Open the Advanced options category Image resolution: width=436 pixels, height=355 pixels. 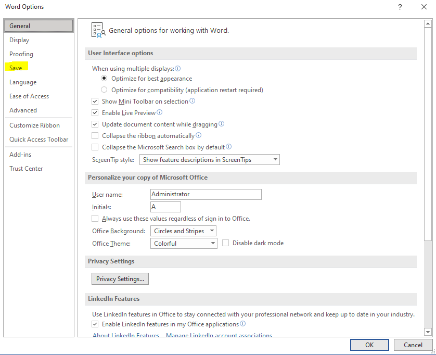click(23, 110)
